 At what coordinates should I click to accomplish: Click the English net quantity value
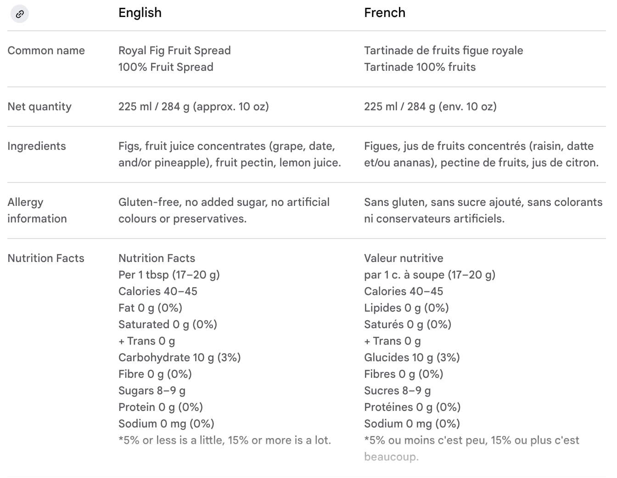click(193, 107)
